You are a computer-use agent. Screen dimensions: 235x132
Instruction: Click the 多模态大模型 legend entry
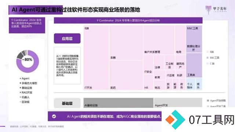point(28,83)
